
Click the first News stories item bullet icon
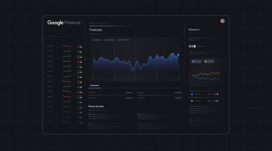click(x=90, y=114)
